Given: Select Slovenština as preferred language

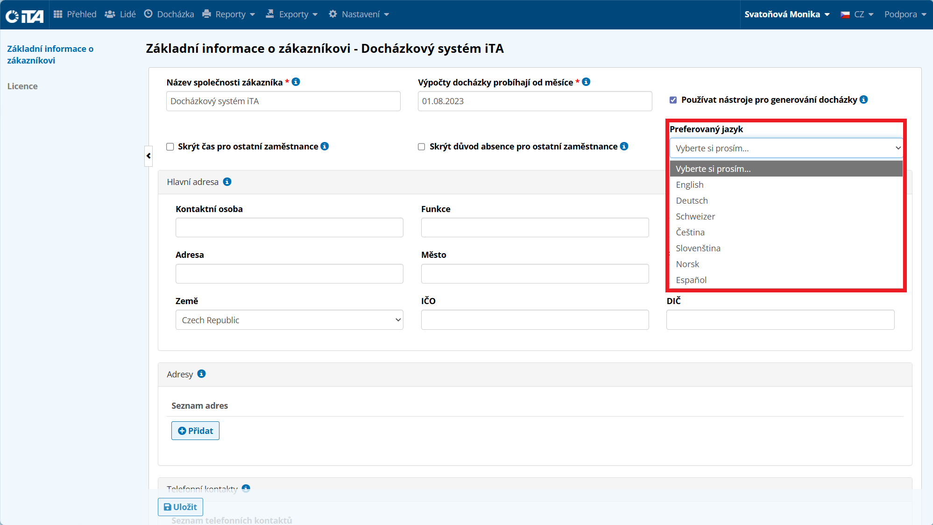Looking at the screenshot, I should (786, 248).
